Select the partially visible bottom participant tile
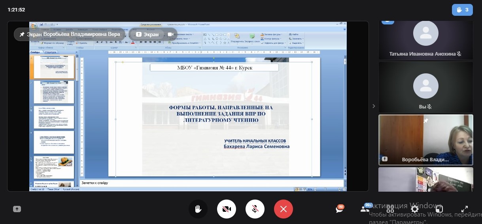The height and width of the screenshot is (224, 482). click(426, 179)
